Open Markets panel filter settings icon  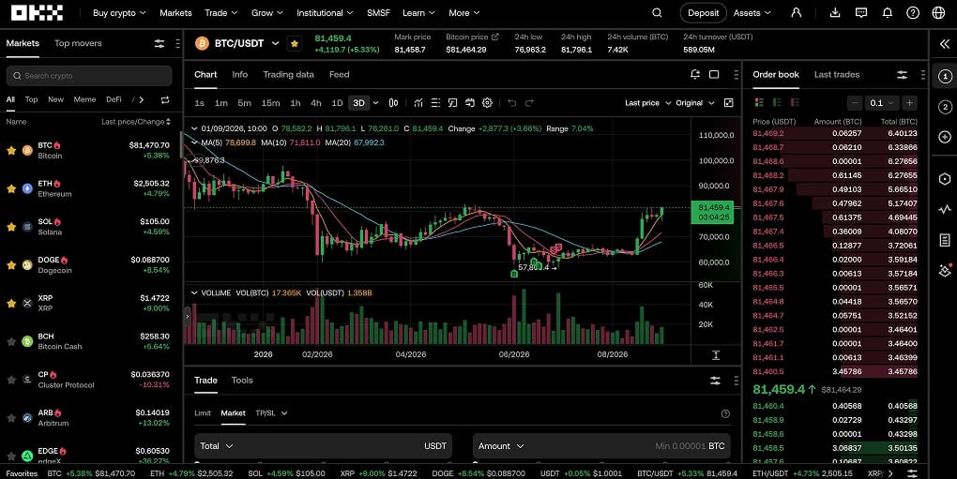coord(159,43)
